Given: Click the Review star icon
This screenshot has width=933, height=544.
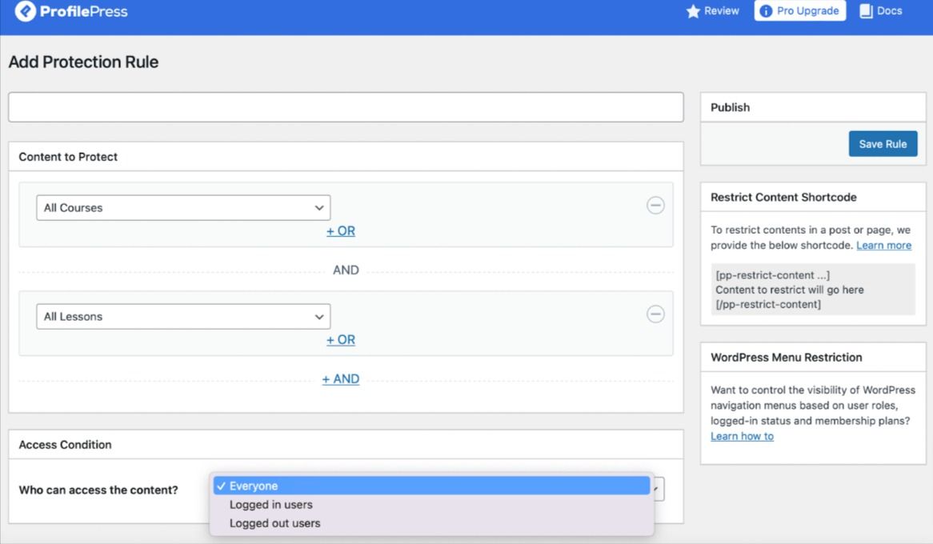Looking at the screenshot, I should point(693,11).
